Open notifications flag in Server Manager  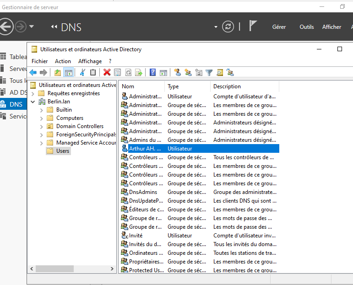click(x=253, y=26)
